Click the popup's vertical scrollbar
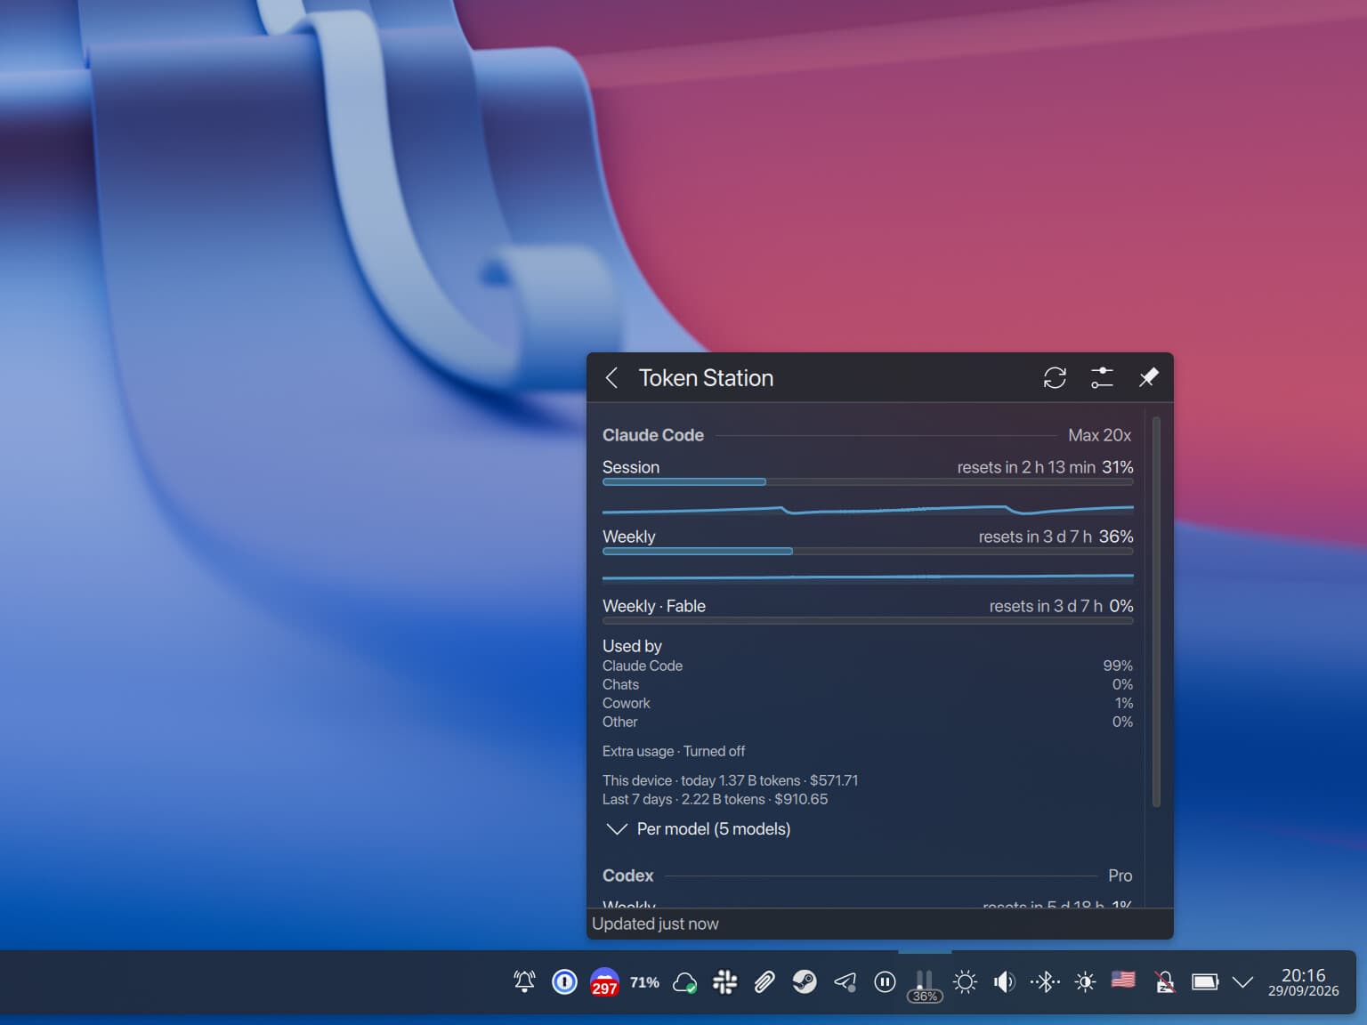Viewport: 1367px width, 1025px height. (1156, 612)
